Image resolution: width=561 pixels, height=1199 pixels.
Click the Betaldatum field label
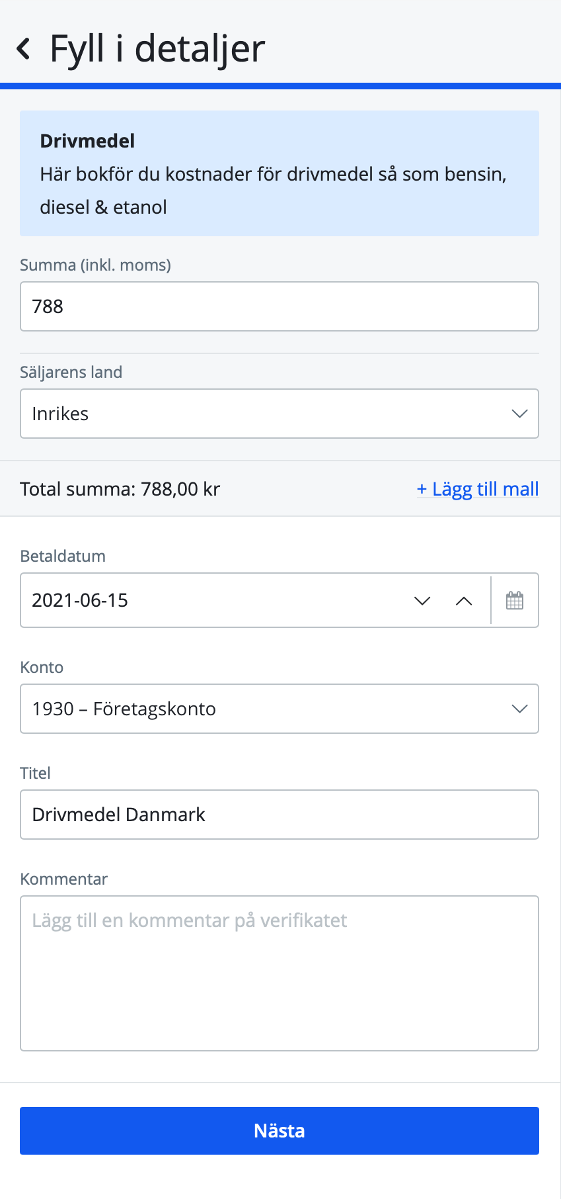63,556
